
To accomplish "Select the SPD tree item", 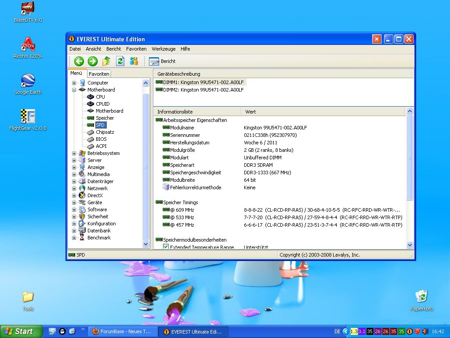I will click(100, 125).
